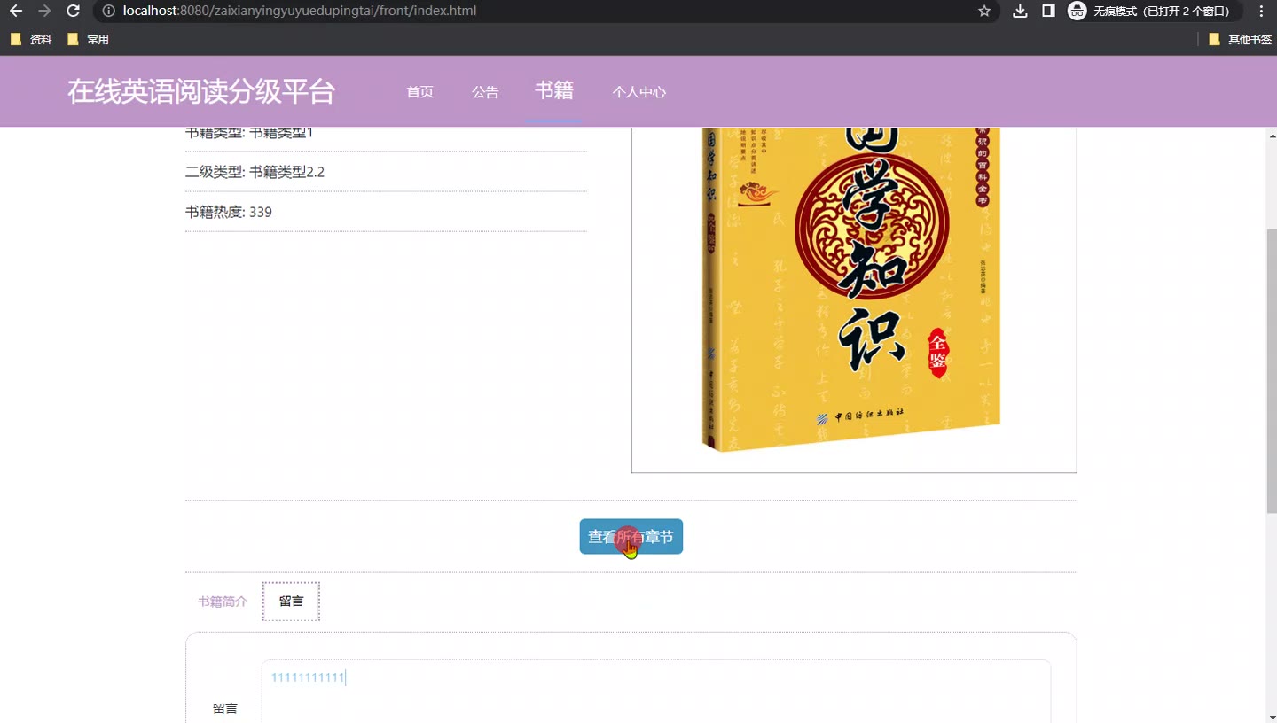This screenshot has height=723, width=1277.
Task: Click the 在线英语阅读分级平台 site title
Action: (201, 91)
